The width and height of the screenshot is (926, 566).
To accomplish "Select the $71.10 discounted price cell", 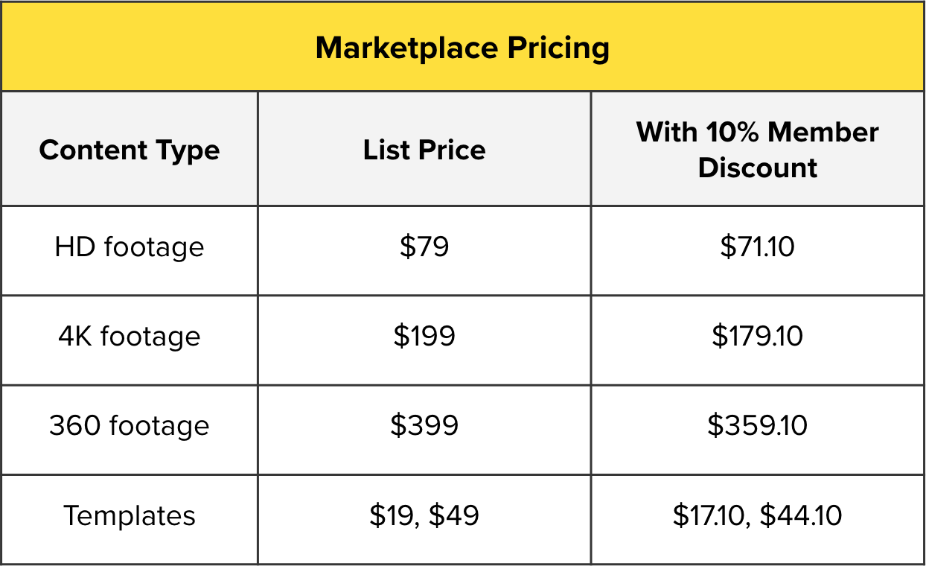I will pos(758,247).
